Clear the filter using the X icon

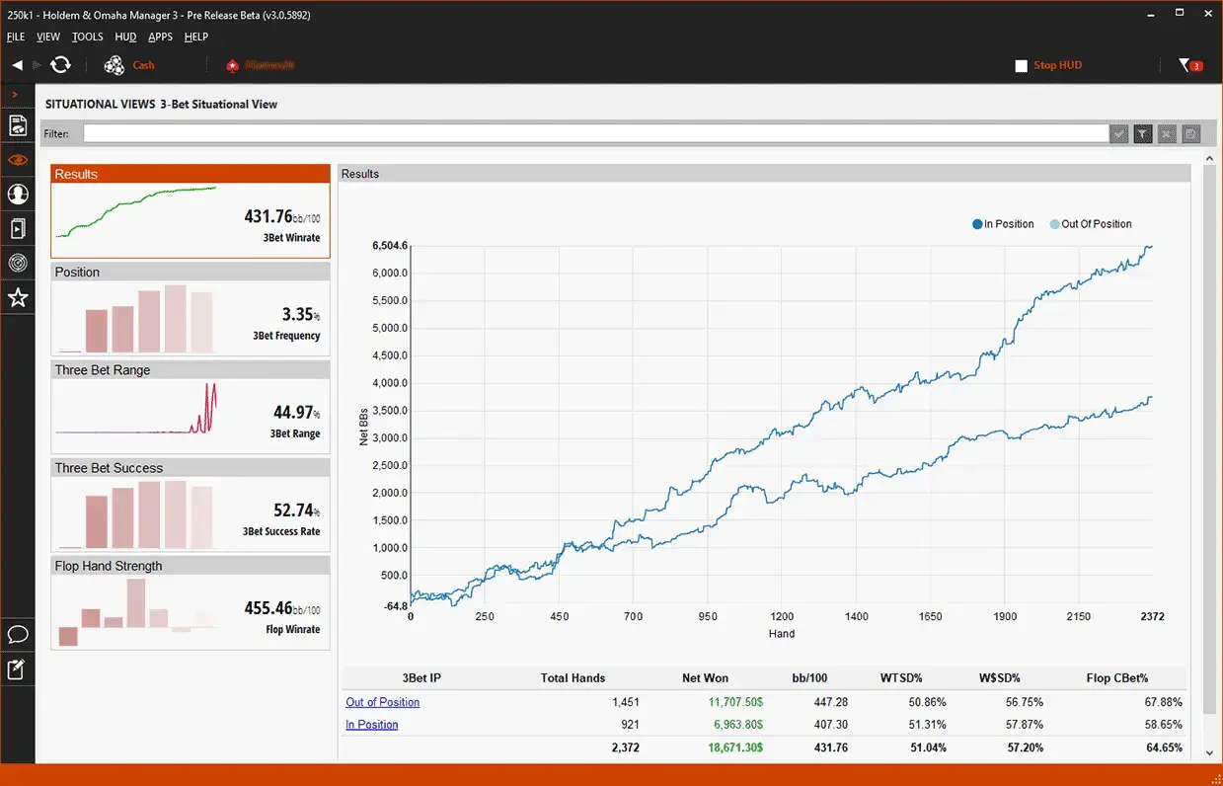pos(1166,133)
